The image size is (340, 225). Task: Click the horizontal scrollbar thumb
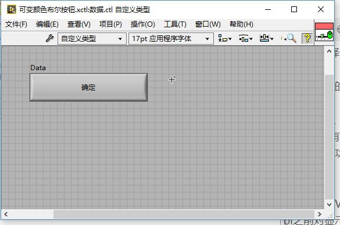point(184,214)
